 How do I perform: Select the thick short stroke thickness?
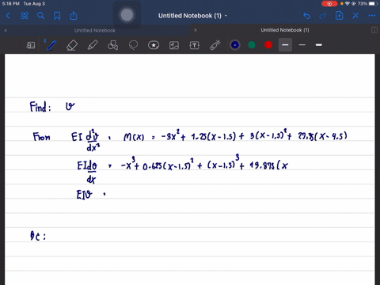[x=319, y=45]
